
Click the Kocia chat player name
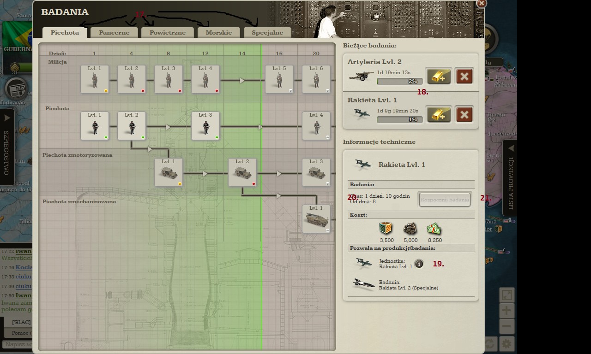24,267
